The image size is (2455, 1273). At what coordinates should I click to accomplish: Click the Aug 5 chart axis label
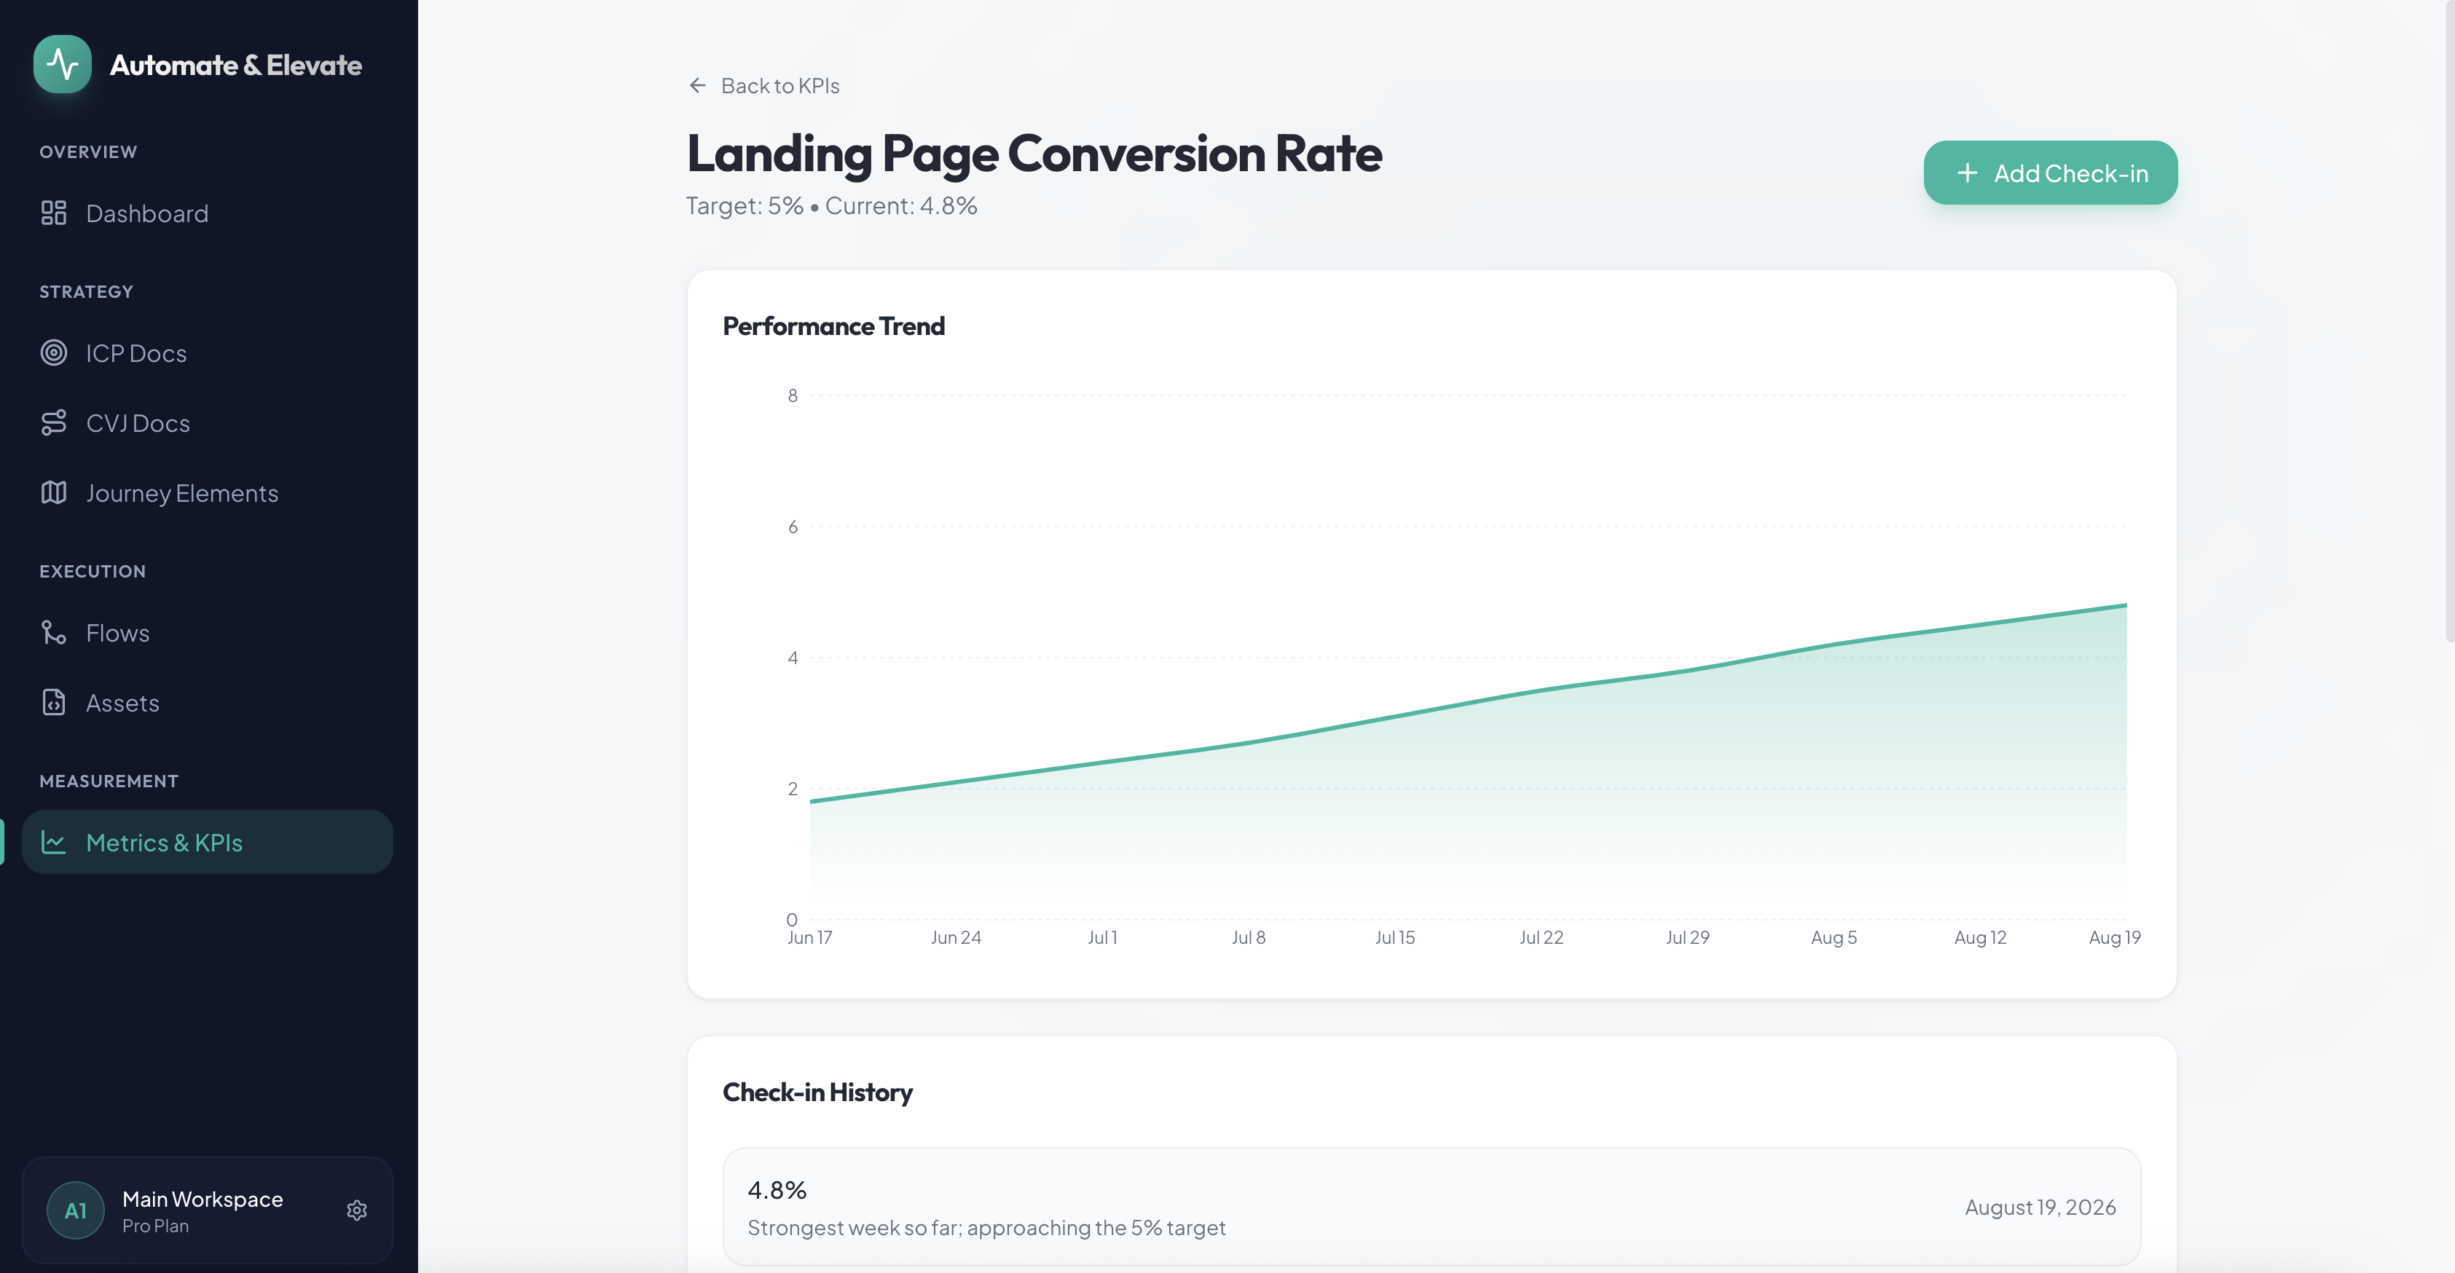coord(1834,937)
